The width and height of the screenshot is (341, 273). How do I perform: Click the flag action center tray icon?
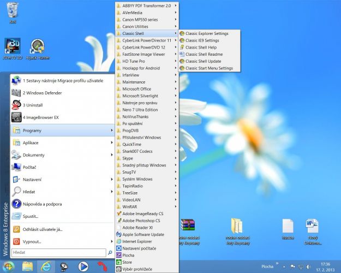click(x=293, y=266)
